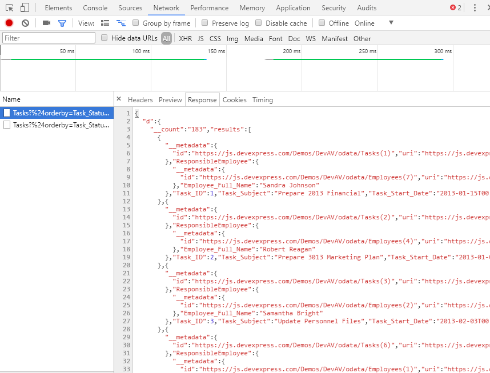Image resolution: width=490 pixels, height=373 pixels.
Task: Close the request details pane
Action: pos(119,99)
